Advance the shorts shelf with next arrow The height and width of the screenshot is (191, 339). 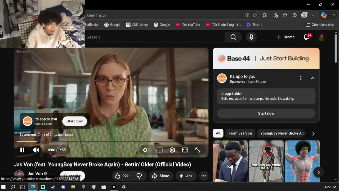(x=319, y=172)
